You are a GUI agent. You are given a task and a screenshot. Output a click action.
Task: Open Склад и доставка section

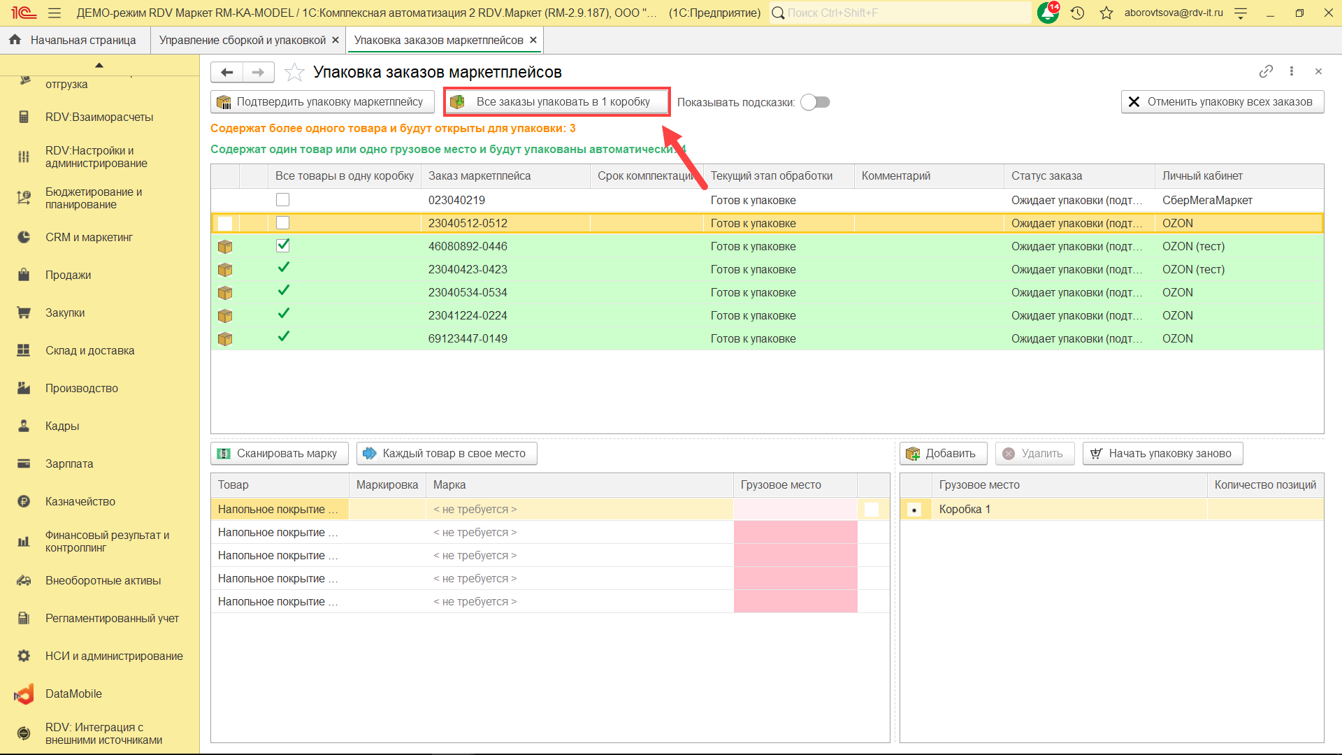89,350
